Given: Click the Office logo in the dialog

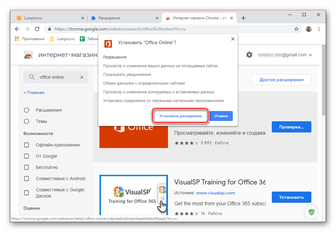Looking at the screenshot, I should [x=108, y=44].
